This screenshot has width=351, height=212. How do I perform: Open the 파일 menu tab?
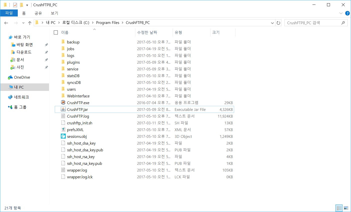click(x=9, y=13)
